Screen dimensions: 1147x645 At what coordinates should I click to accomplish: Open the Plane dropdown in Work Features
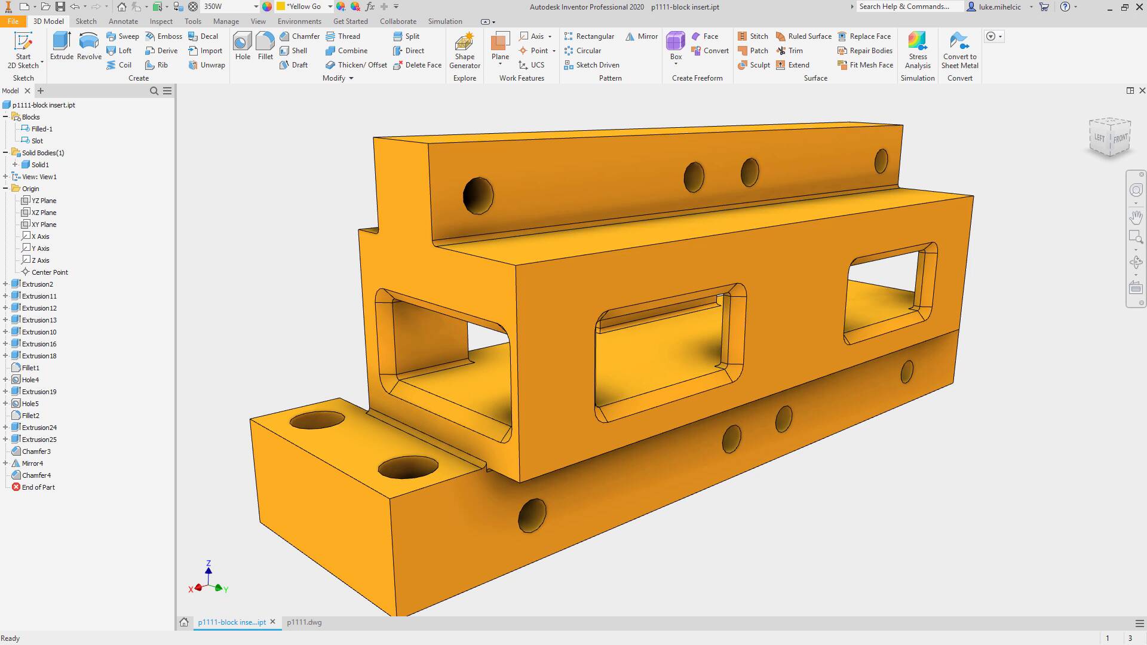point(501,64)
